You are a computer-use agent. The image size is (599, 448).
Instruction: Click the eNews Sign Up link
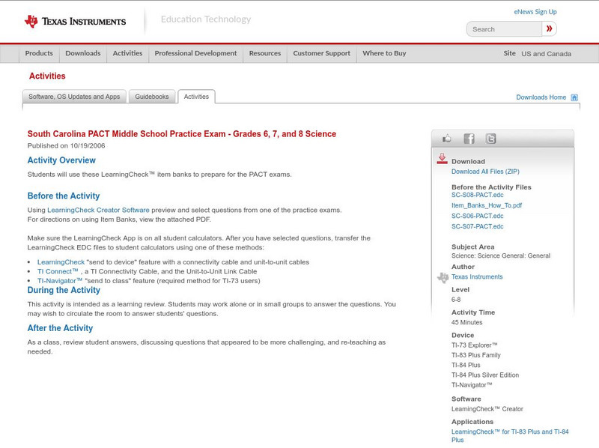click(535, 11)
